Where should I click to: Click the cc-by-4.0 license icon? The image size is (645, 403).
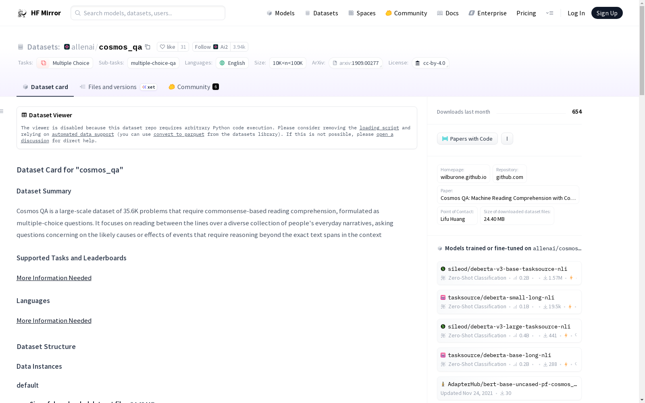point(418,63)
